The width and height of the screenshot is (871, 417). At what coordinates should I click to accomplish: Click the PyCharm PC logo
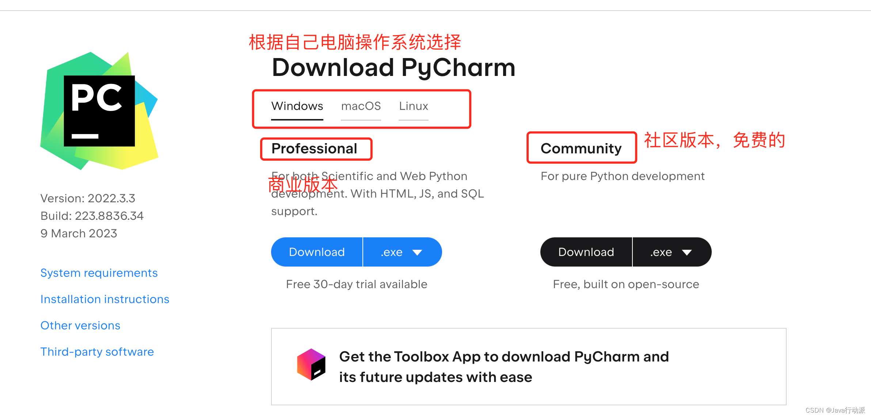99,111
